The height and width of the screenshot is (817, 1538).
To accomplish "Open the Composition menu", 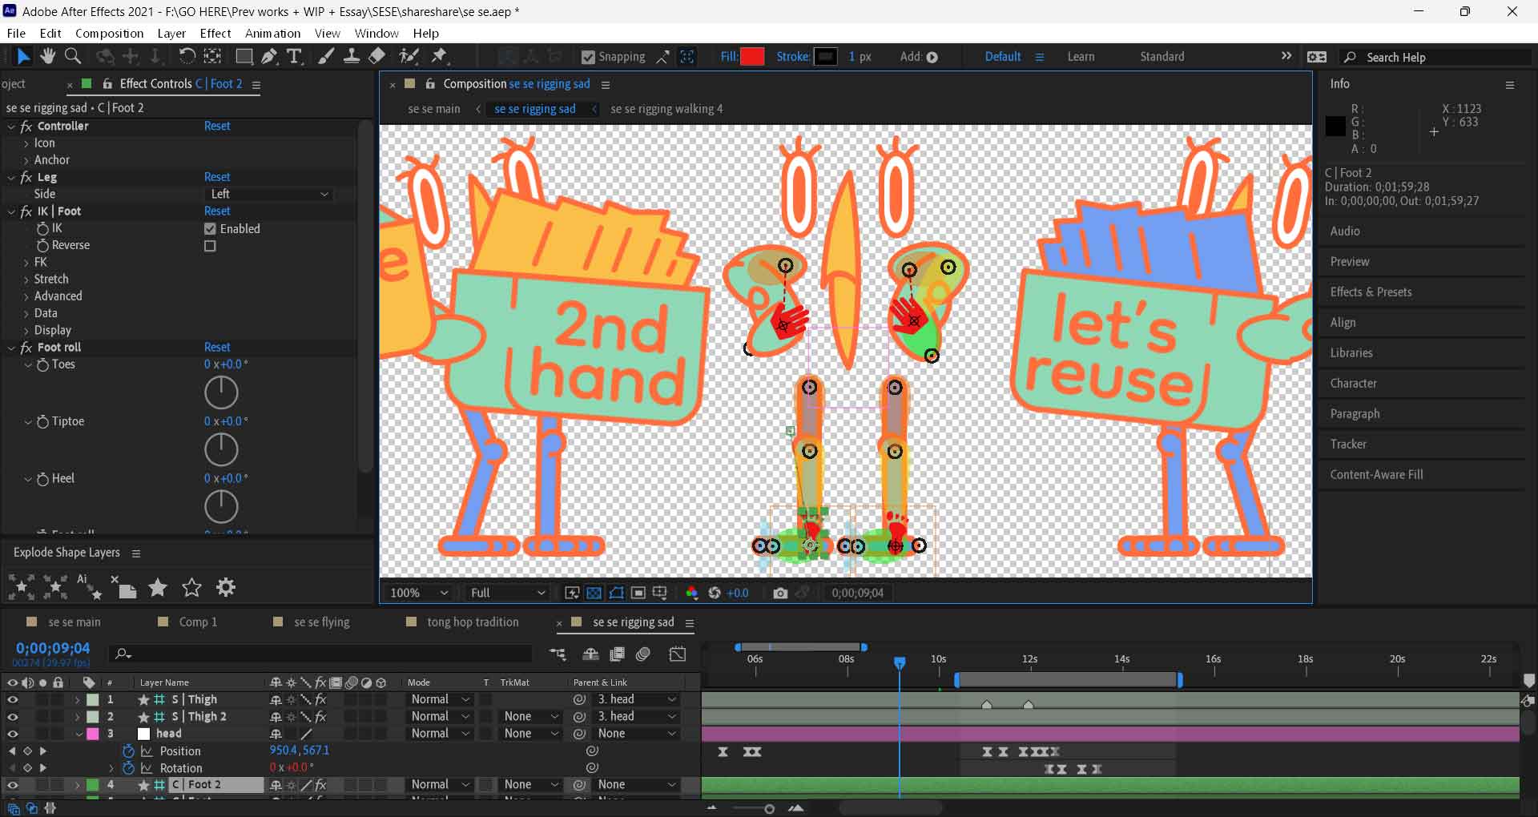I will 109,33.
